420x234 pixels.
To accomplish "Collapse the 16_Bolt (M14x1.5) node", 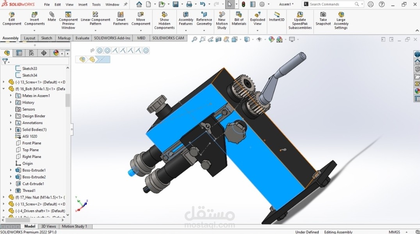I will (4, 89).
